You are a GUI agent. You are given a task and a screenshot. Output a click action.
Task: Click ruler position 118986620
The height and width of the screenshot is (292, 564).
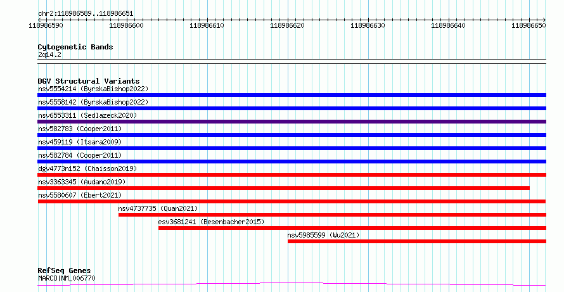[287, 25]
